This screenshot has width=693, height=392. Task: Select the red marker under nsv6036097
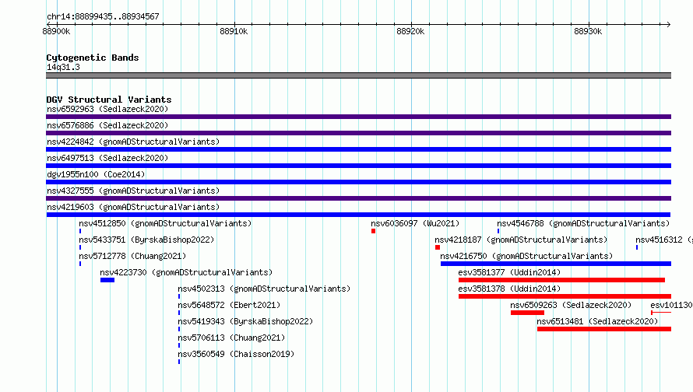[x=374, y=231]
